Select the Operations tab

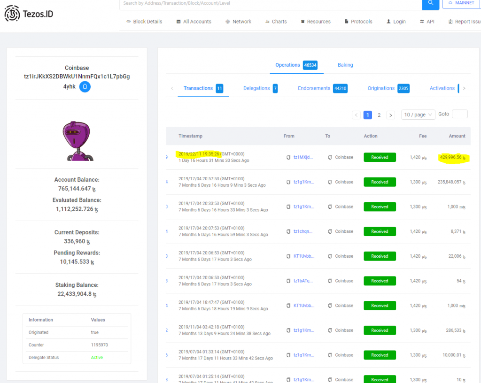[x=296, y=65]
